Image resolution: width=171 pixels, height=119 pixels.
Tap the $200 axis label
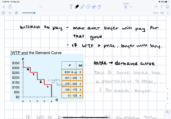16,78
